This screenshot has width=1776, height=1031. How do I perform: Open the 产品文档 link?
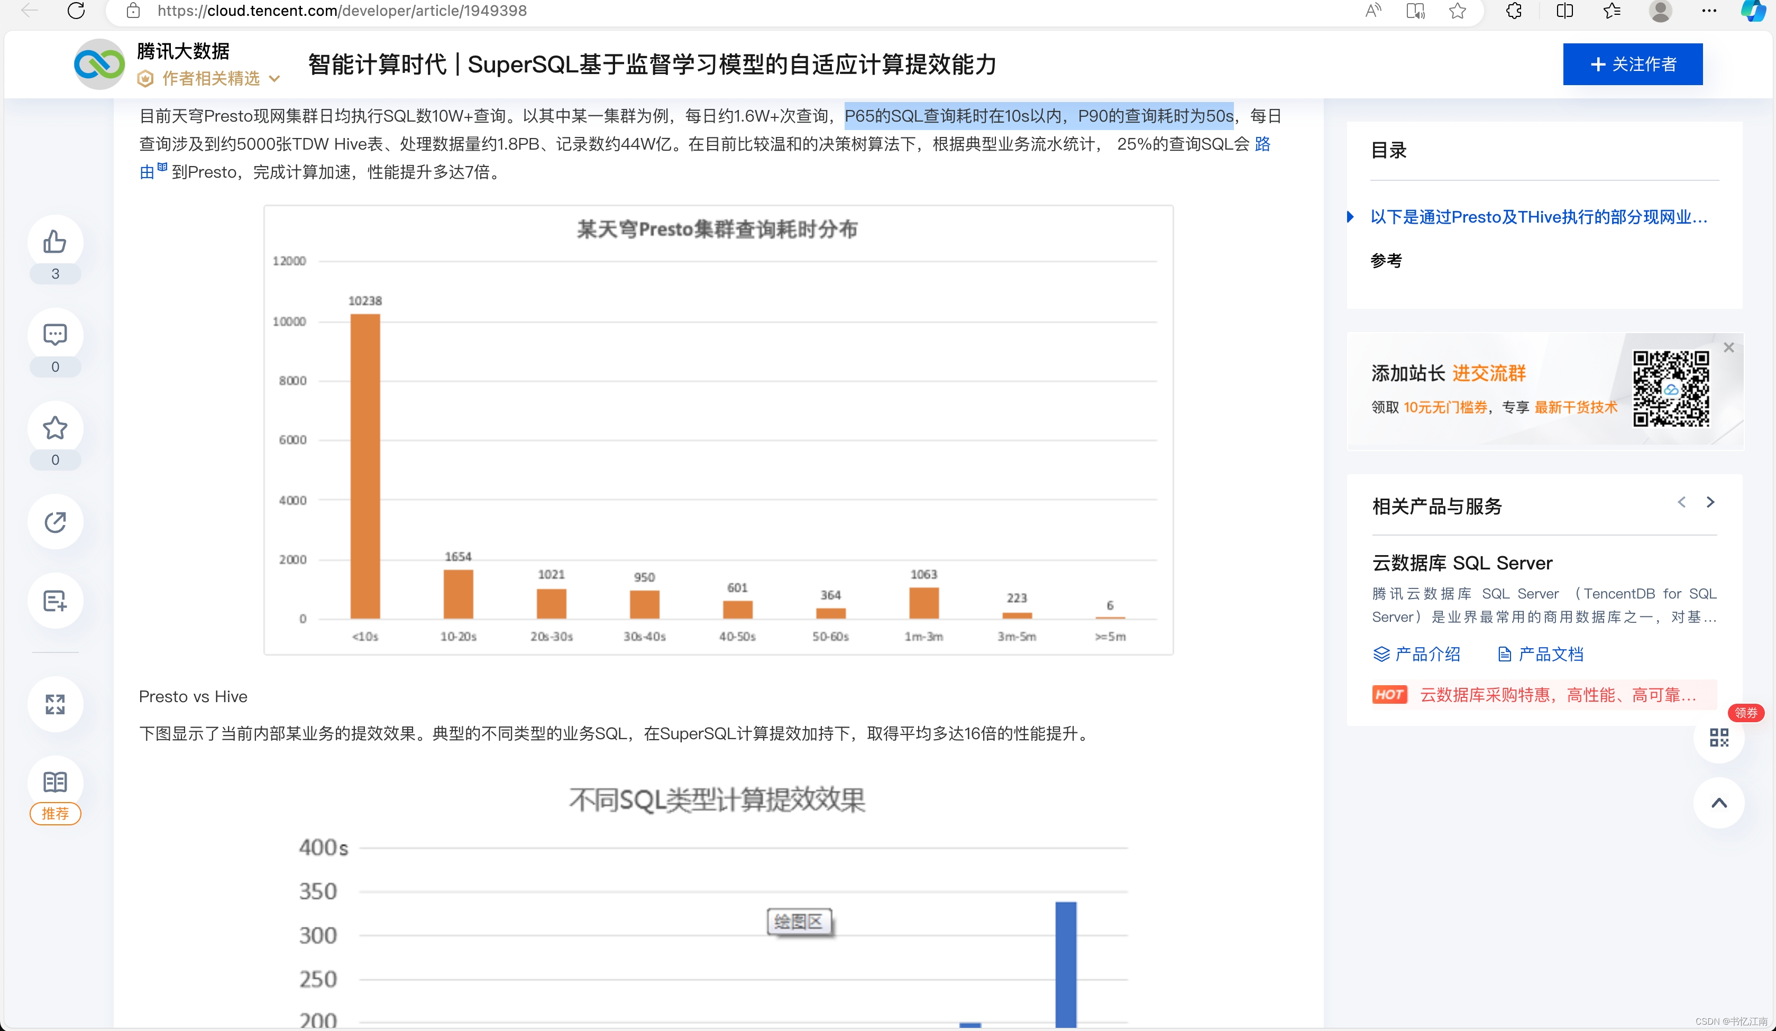click(1541, 654)
